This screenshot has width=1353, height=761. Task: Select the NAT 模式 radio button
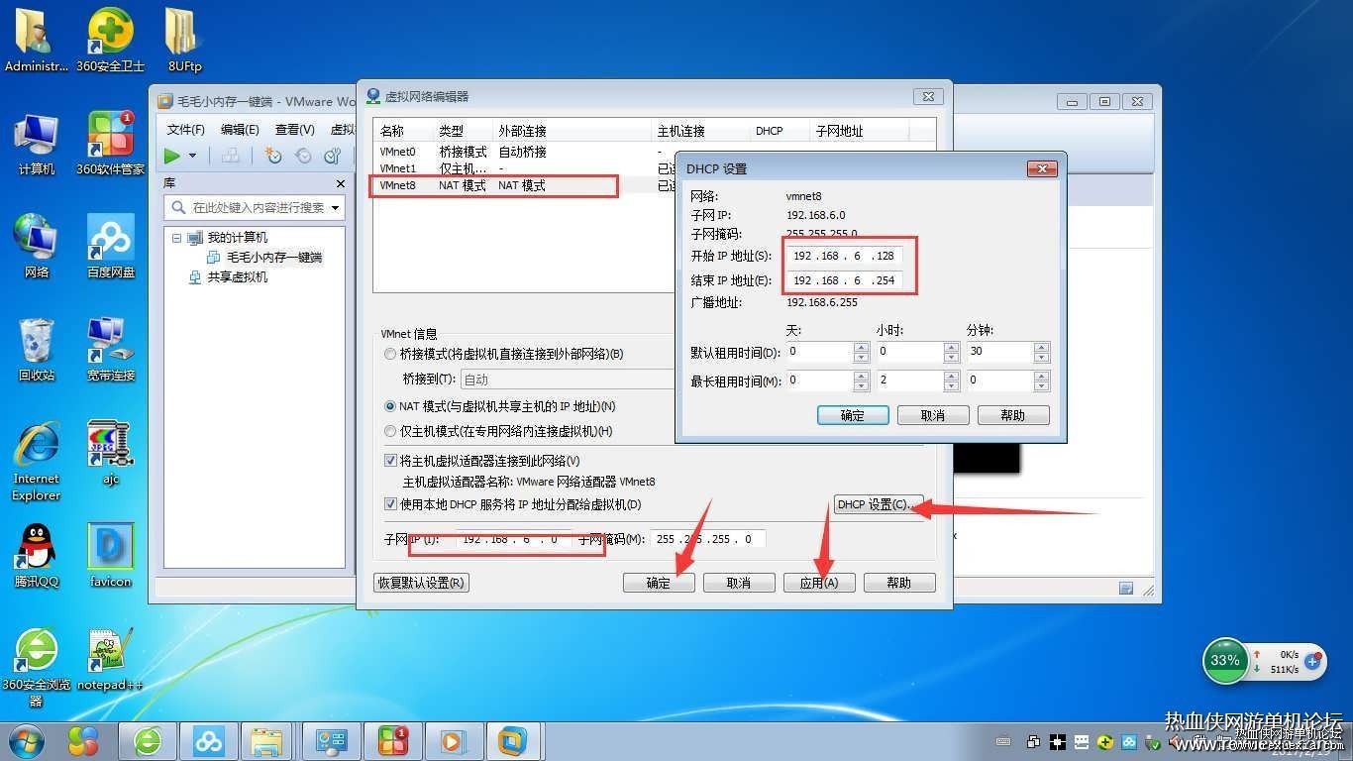click(390, 406)
